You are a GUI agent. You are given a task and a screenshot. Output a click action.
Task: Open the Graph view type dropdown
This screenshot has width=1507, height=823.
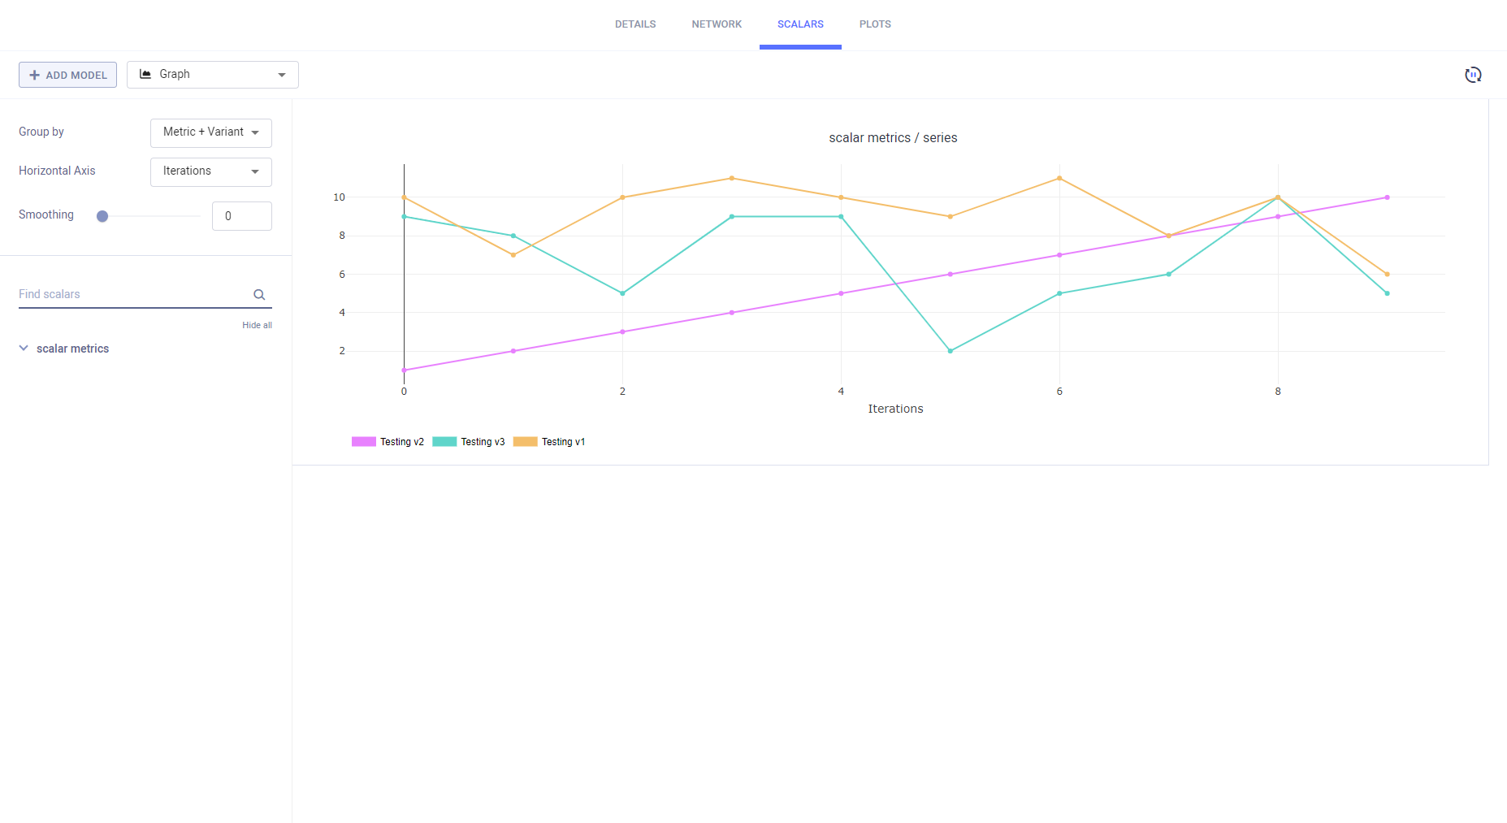pyautogui.click(x=281, y=74)
